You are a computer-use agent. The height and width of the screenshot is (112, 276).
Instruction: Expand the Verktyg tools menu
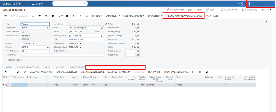coord(266,9)
